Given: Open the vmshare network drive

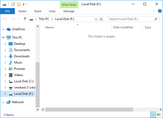Looking at the screenshot, I should pyautogui.click(x=25, y=88).
